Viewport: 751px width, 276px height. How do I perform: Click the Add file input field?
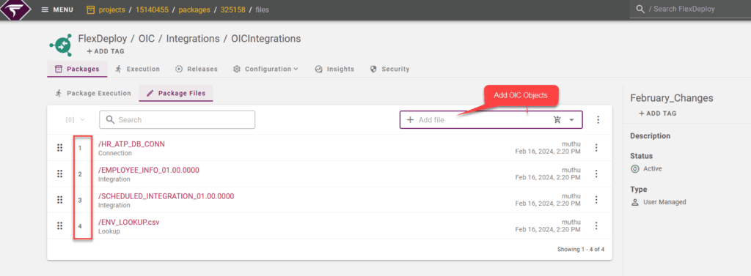pos(491,119)
